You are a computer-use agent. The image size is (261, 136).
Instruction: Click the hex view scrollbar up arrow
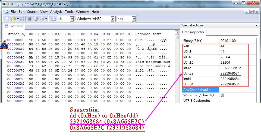tap(177, 33)
